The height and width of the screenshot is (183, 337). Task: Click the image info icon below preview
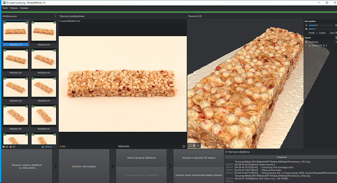click(184, 146)
